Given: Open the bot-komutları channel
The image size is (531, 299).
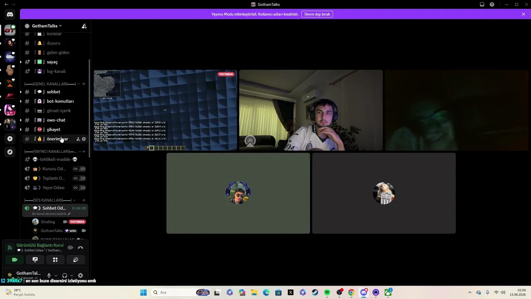Looking at the screenshot, I should (55, 101).
